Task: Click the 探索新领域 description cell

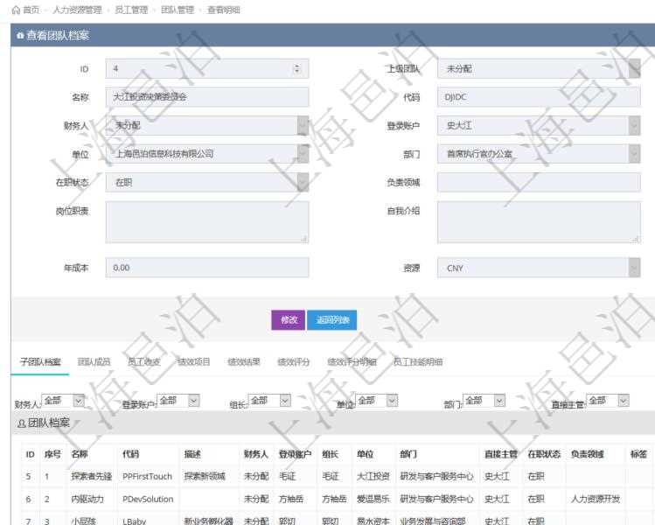Action: tap(205, 477)
